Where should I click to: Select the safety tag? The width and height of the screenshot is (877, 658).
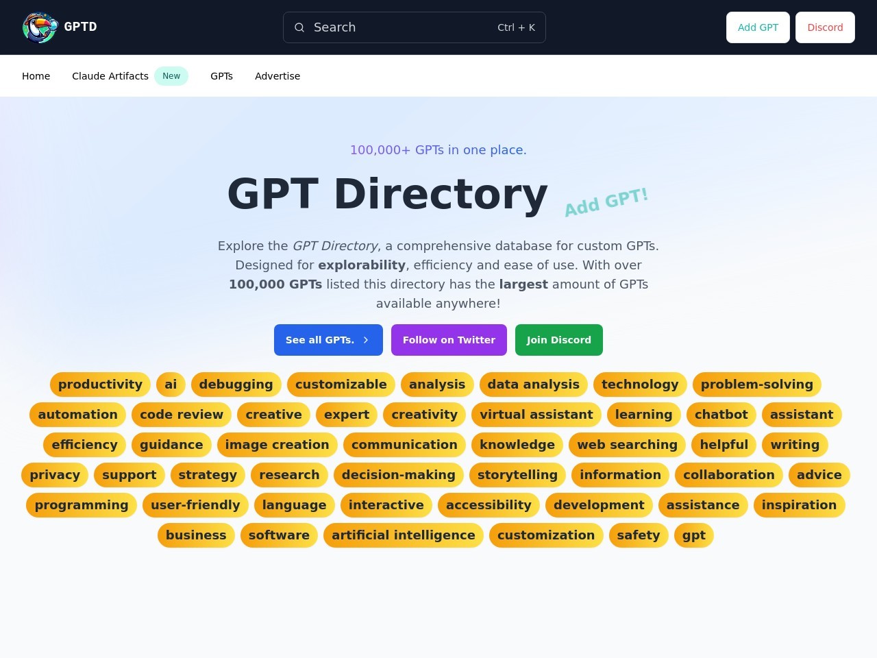639,535
